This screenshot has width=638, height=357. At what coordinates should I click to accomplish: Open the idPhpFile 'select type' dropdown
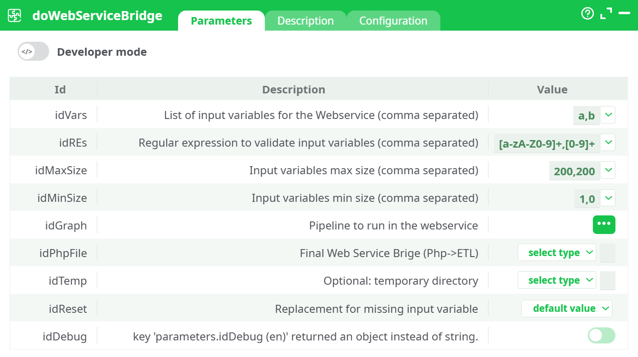click(x=557, y=253)
